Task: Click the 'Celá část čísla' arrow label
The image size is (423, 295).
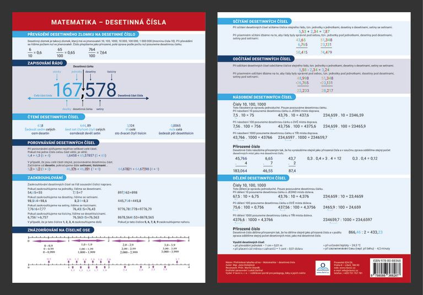Action: 42,96
